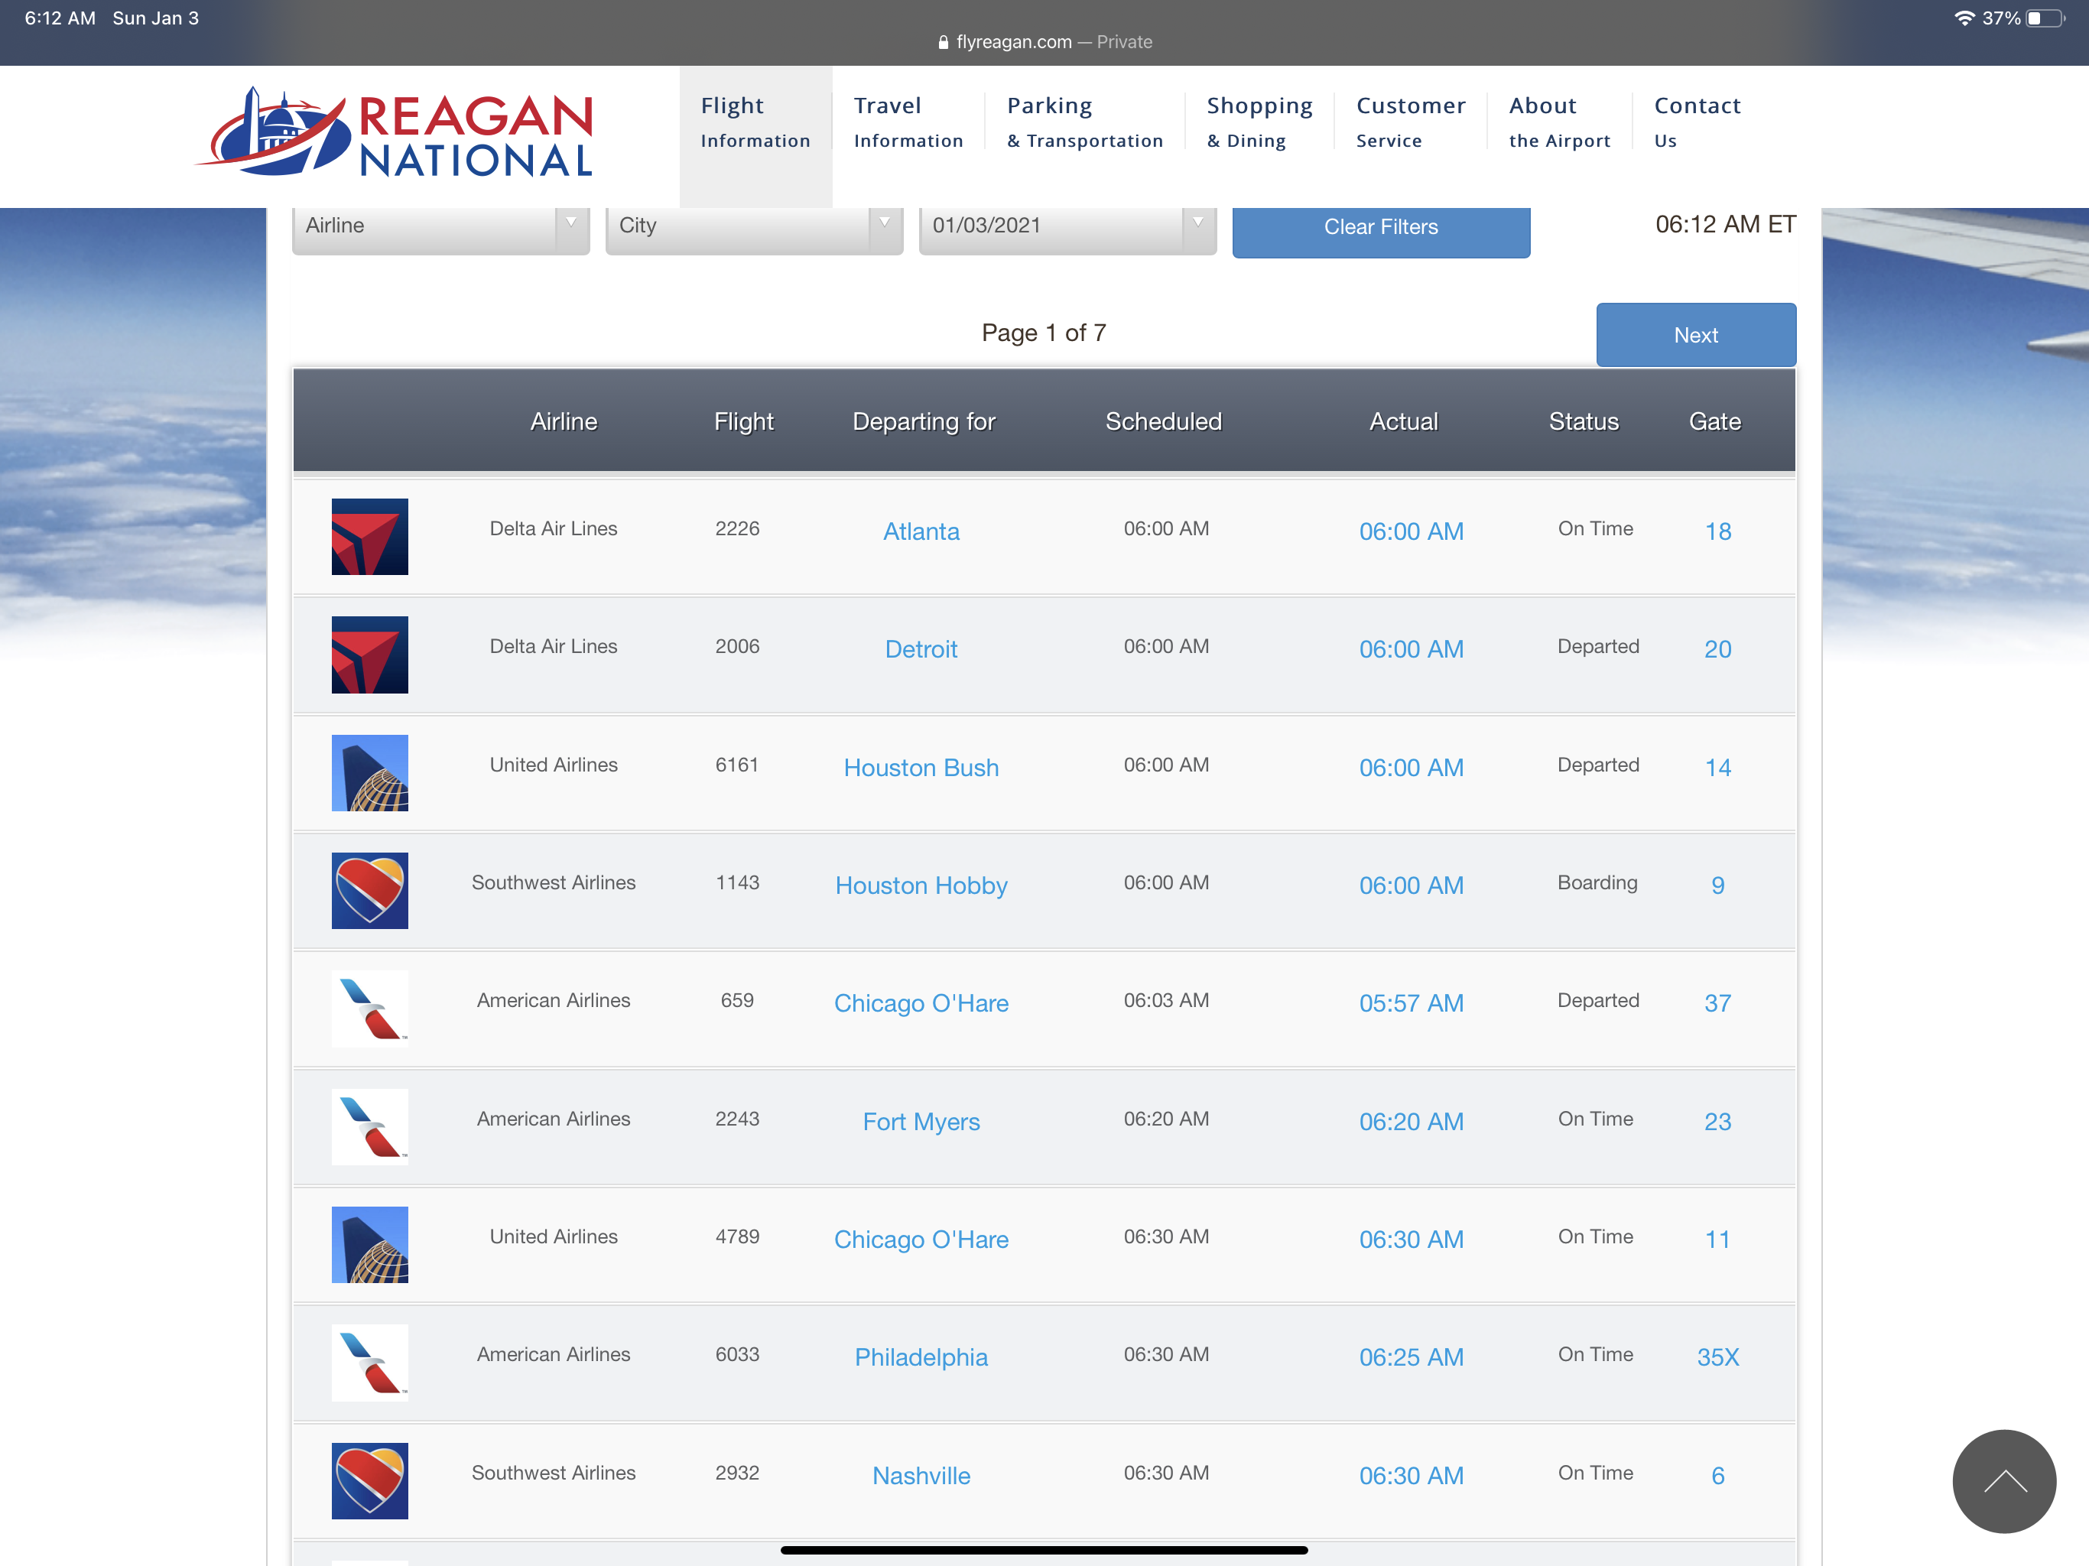Viewport: 2089px width, 1566px height.
Task: Open the Houston Bush destination link
Action: coord(921,768)
